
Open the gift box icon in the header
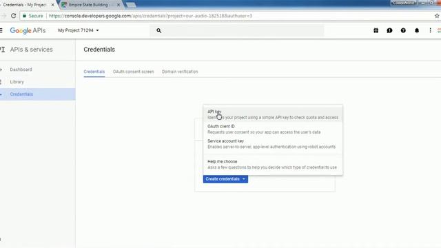tap(376, 30)
